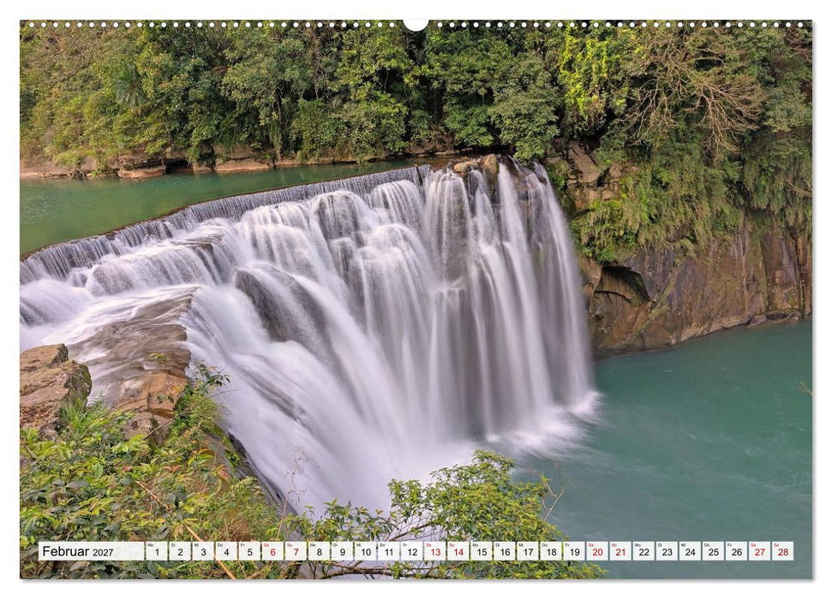This screenshot has width=832, height=599.
Task: Select day 1 in the calendar strip
Action: point(157,551)
